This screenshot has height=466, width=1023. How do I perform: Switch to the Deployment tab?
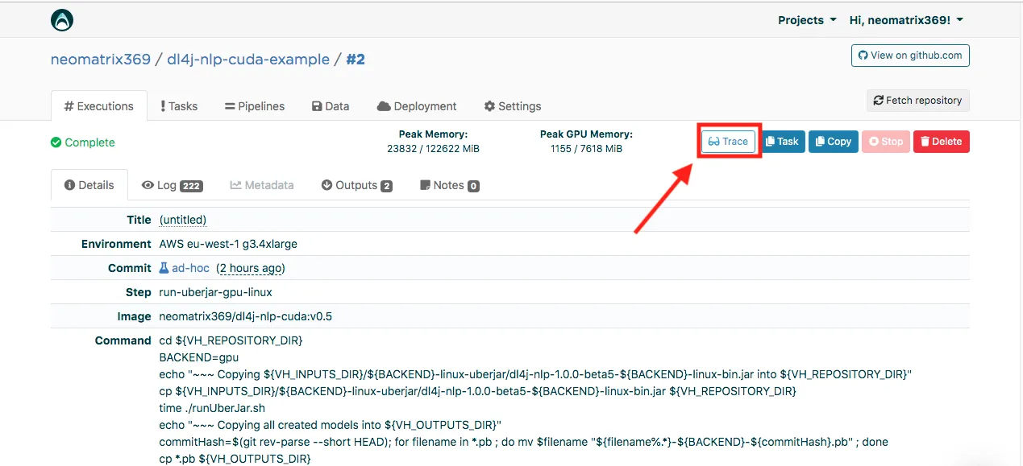coord(417,106)
